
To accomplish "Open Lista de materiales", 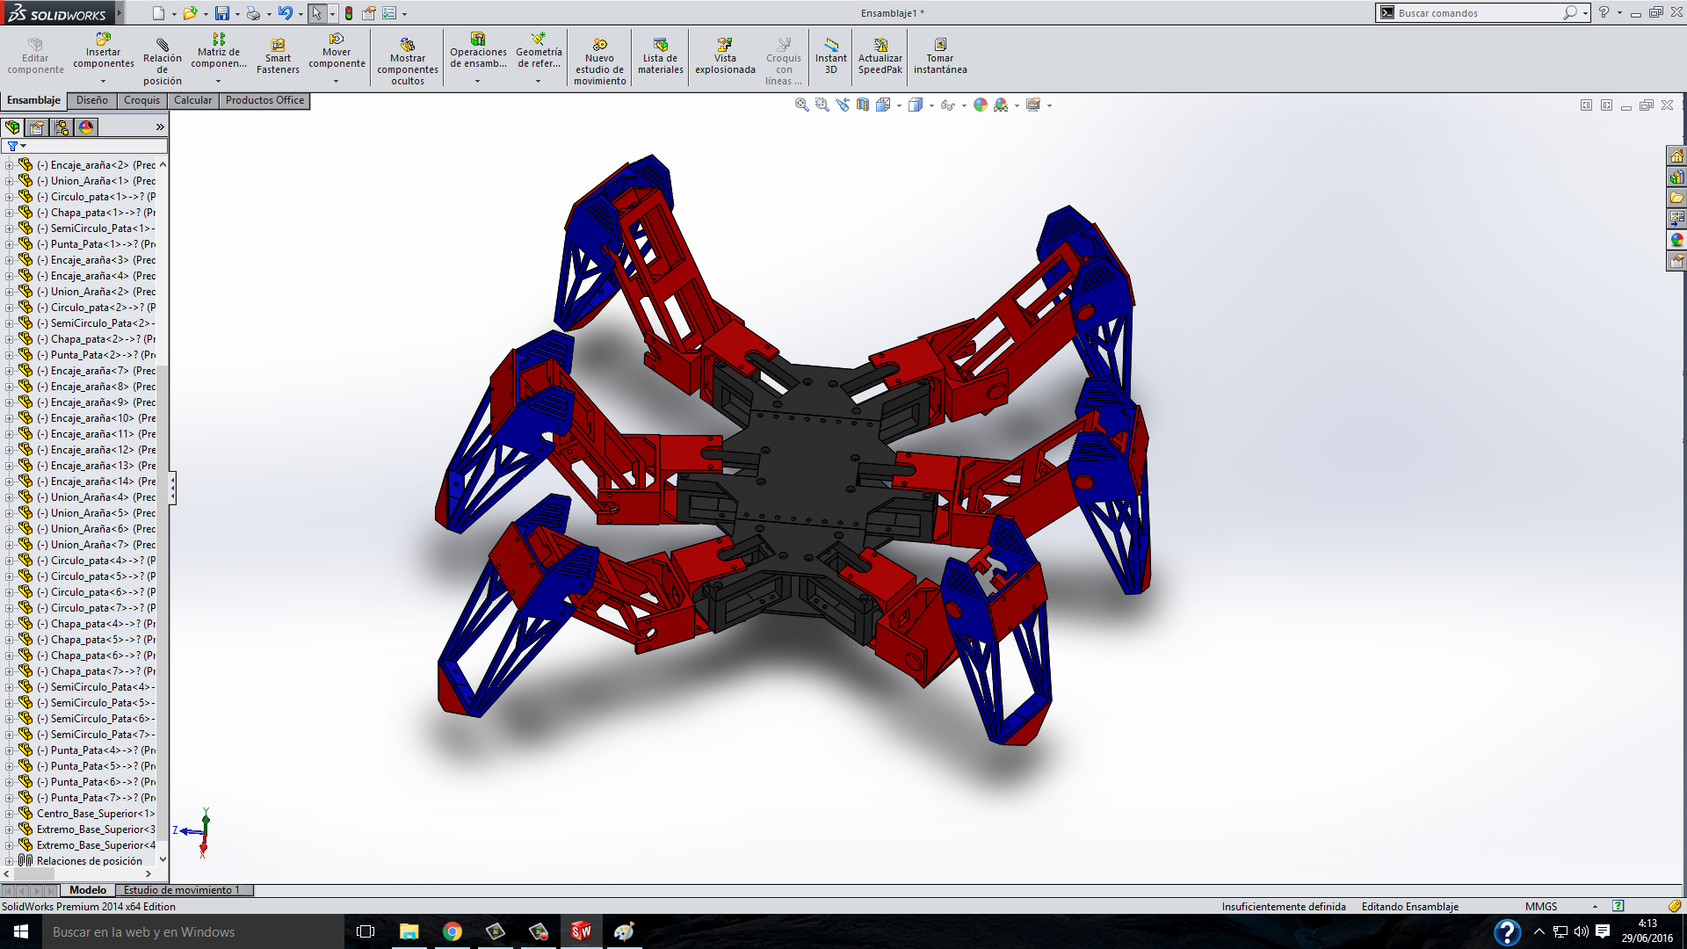I will (x=660, y=56).
